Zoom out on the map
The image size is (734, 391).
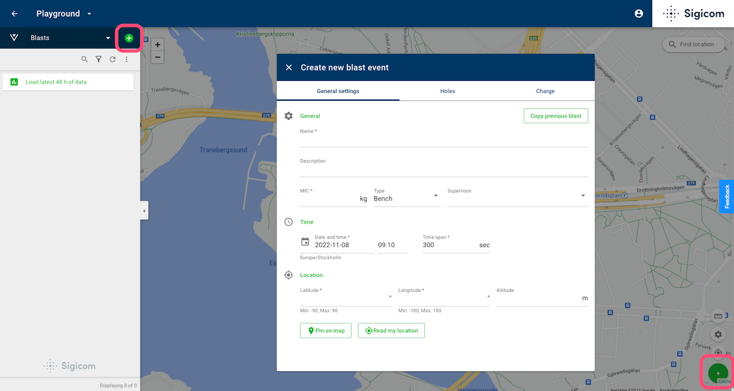(x=157, y=57)
